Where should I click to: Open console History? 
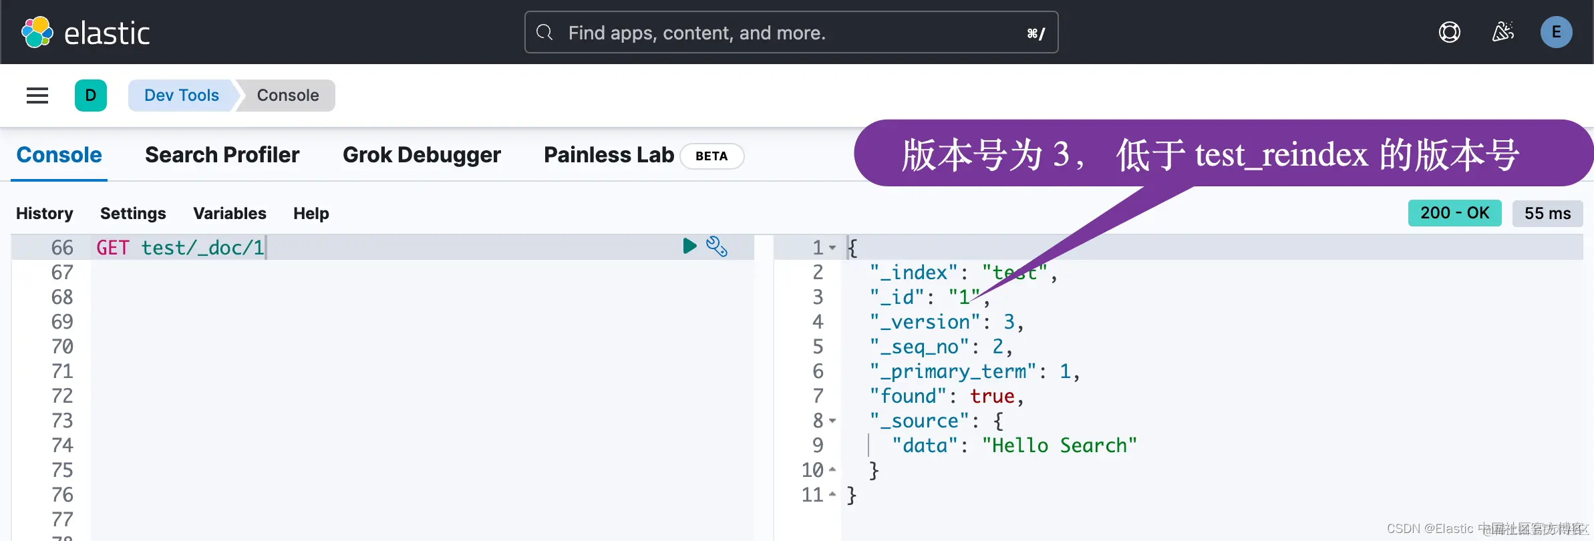pos(44,213)
